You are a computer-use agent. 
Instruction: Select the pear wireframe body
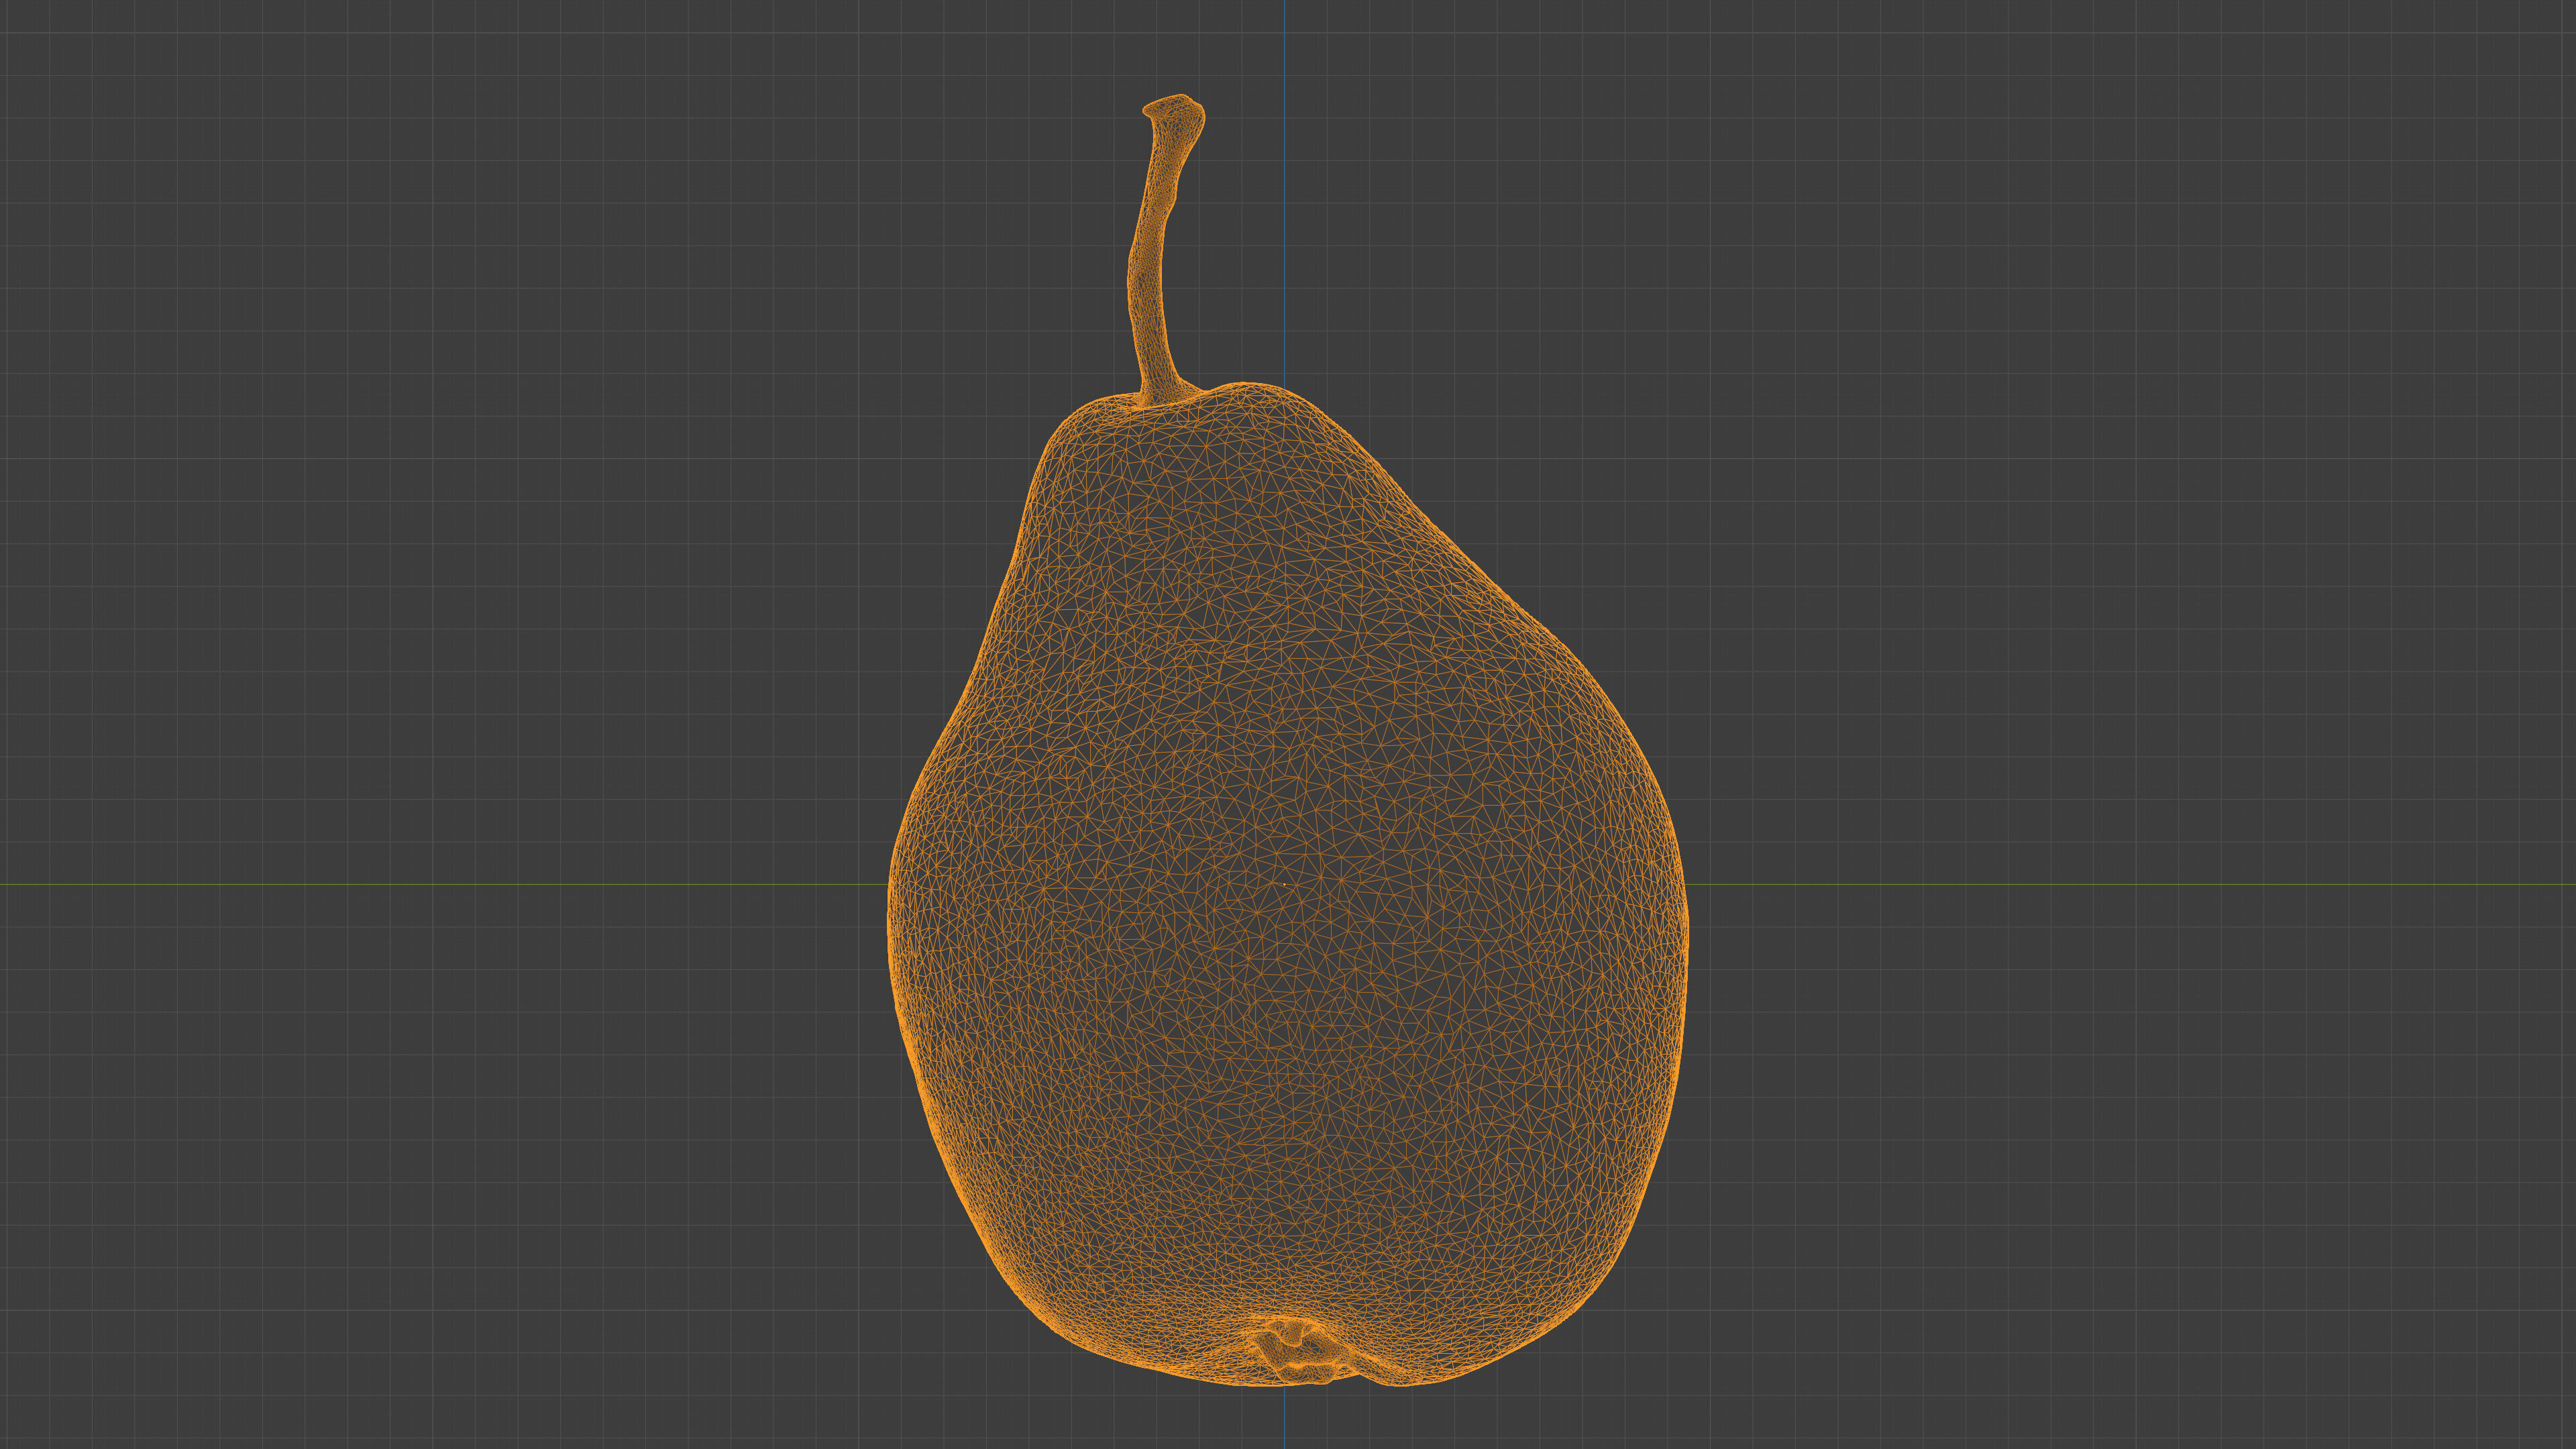click(x=1288, y=885)
